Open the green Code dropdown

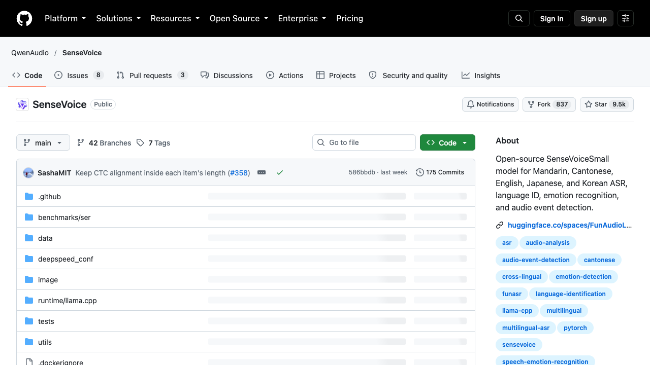tap(447, 143)
